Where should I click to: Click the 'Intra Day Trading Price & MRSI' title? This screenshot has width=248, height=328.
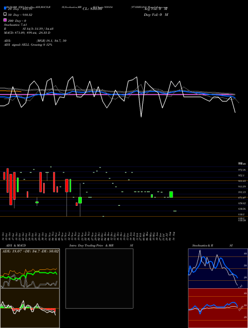(x=101, y=246)
